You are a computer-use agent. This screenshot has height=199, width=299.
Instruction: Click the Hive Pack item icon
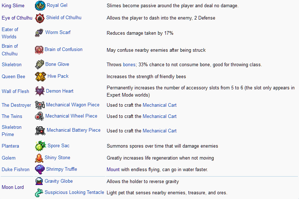click(x=40, y=76)
